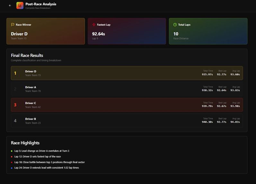Click the Final Race Results heading

pos(27,56)
